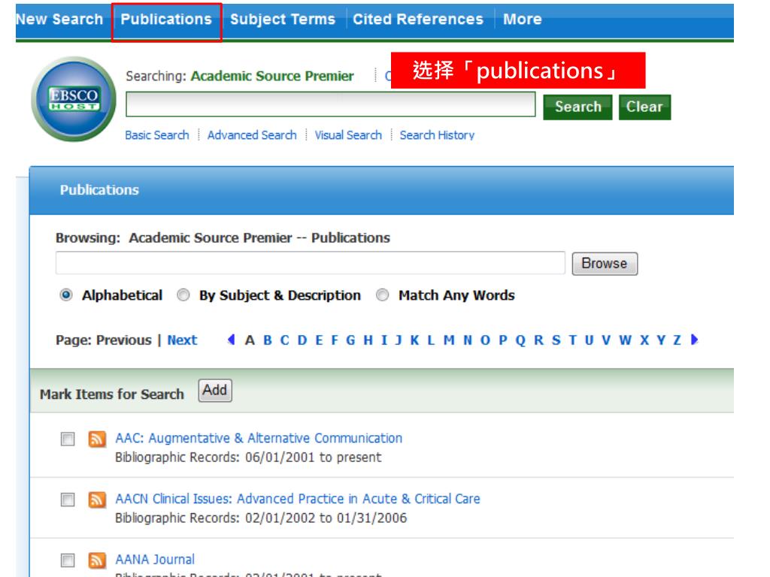Jump to publications starting with R
The height and width of the screenshot is (577, 770).
point(538,340)
